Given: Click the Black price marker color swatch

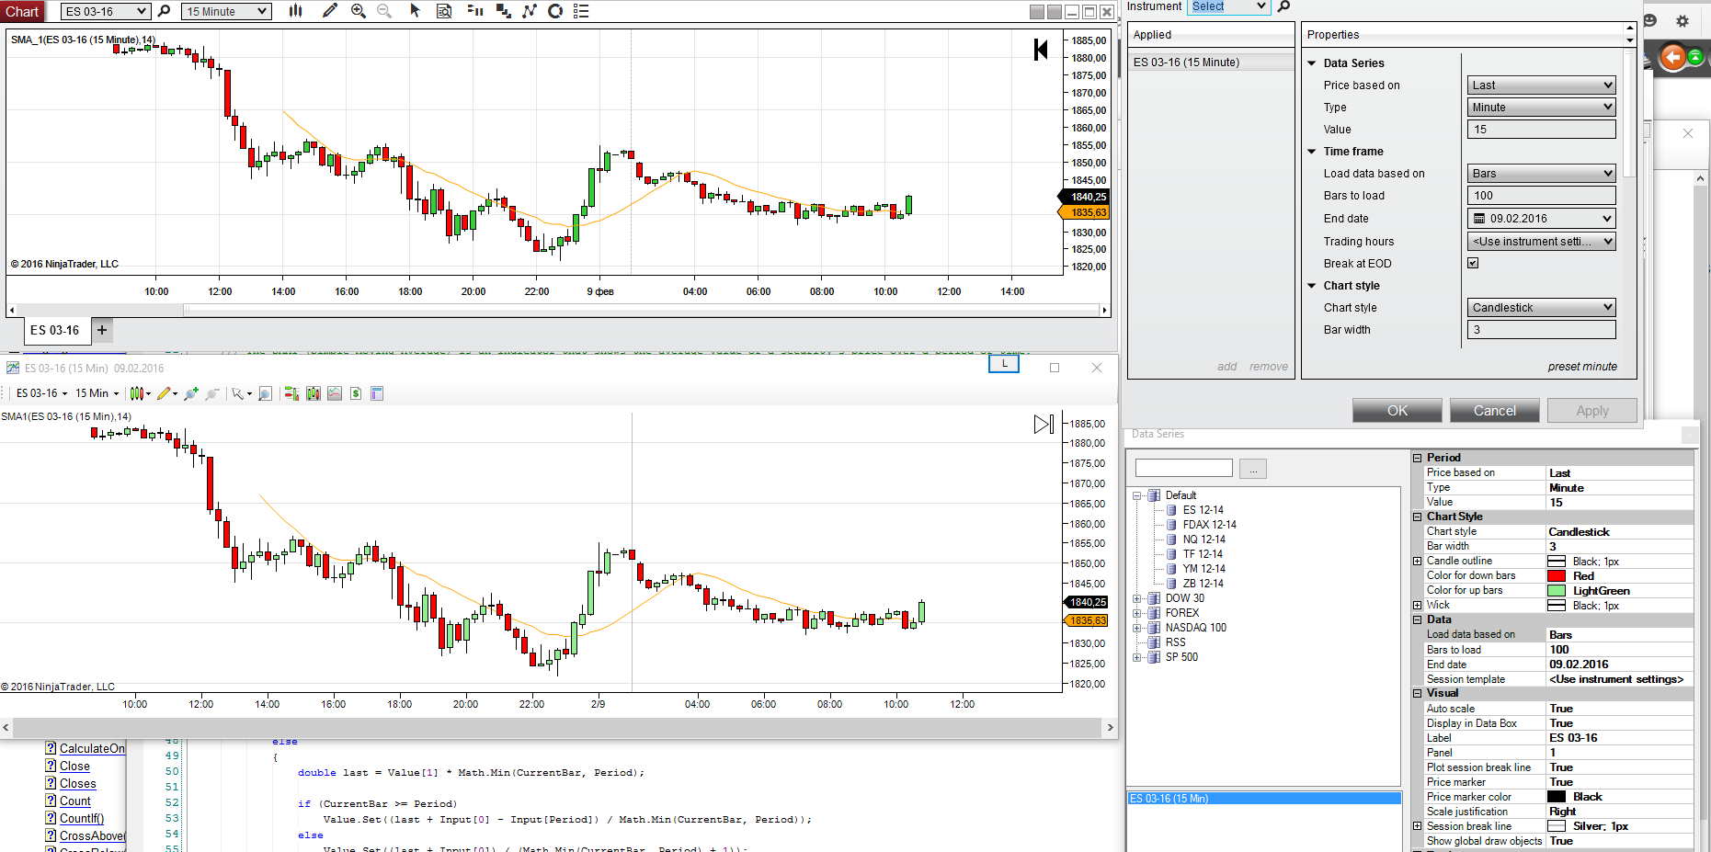Looking at the screenshot, I should click(1557, 797).
